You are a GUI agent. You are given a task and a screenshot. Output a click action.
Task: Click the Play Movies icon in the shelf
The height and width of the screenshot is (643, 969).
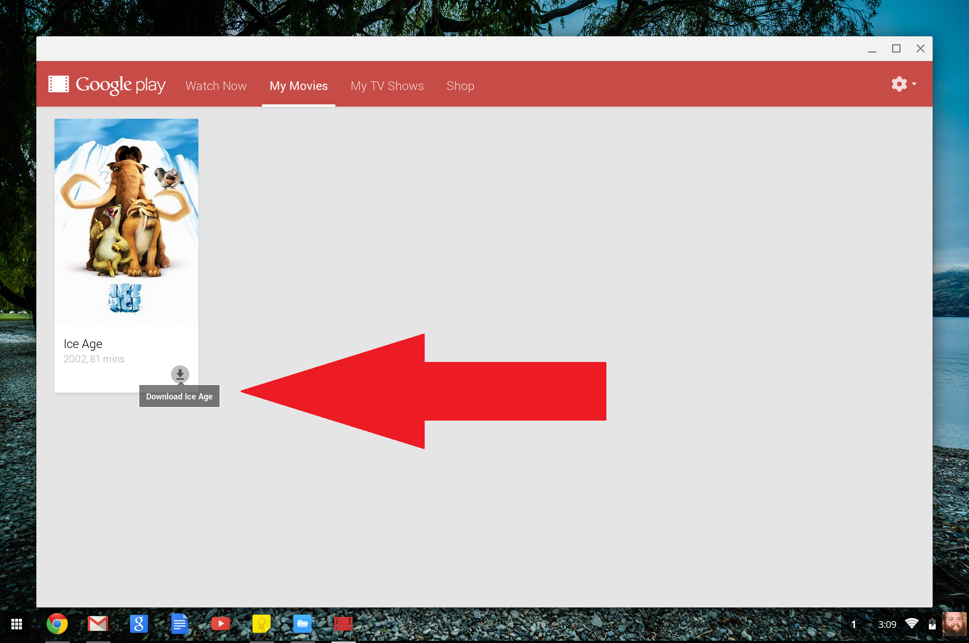(343, 624)
